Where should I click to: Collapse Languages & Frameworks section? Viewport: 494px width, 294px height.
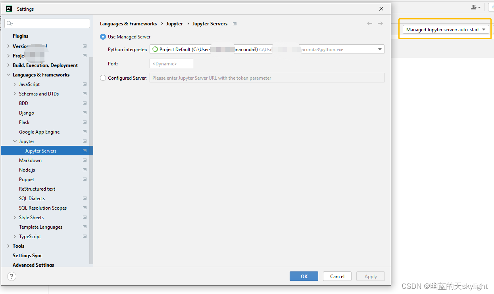8,75
